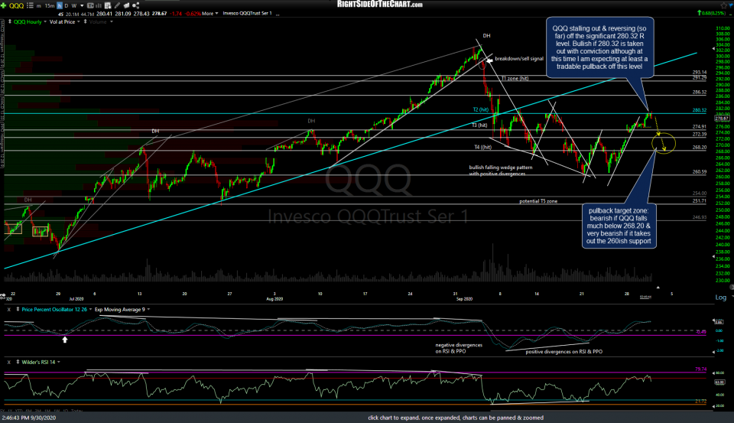Click the 'QQQ stalling out & reversing' callout box

click(599, 47)
